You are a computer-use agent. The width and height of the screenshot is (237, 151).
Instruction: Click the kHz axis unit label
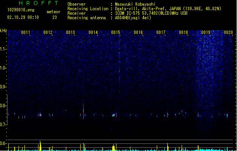point(3,31)
